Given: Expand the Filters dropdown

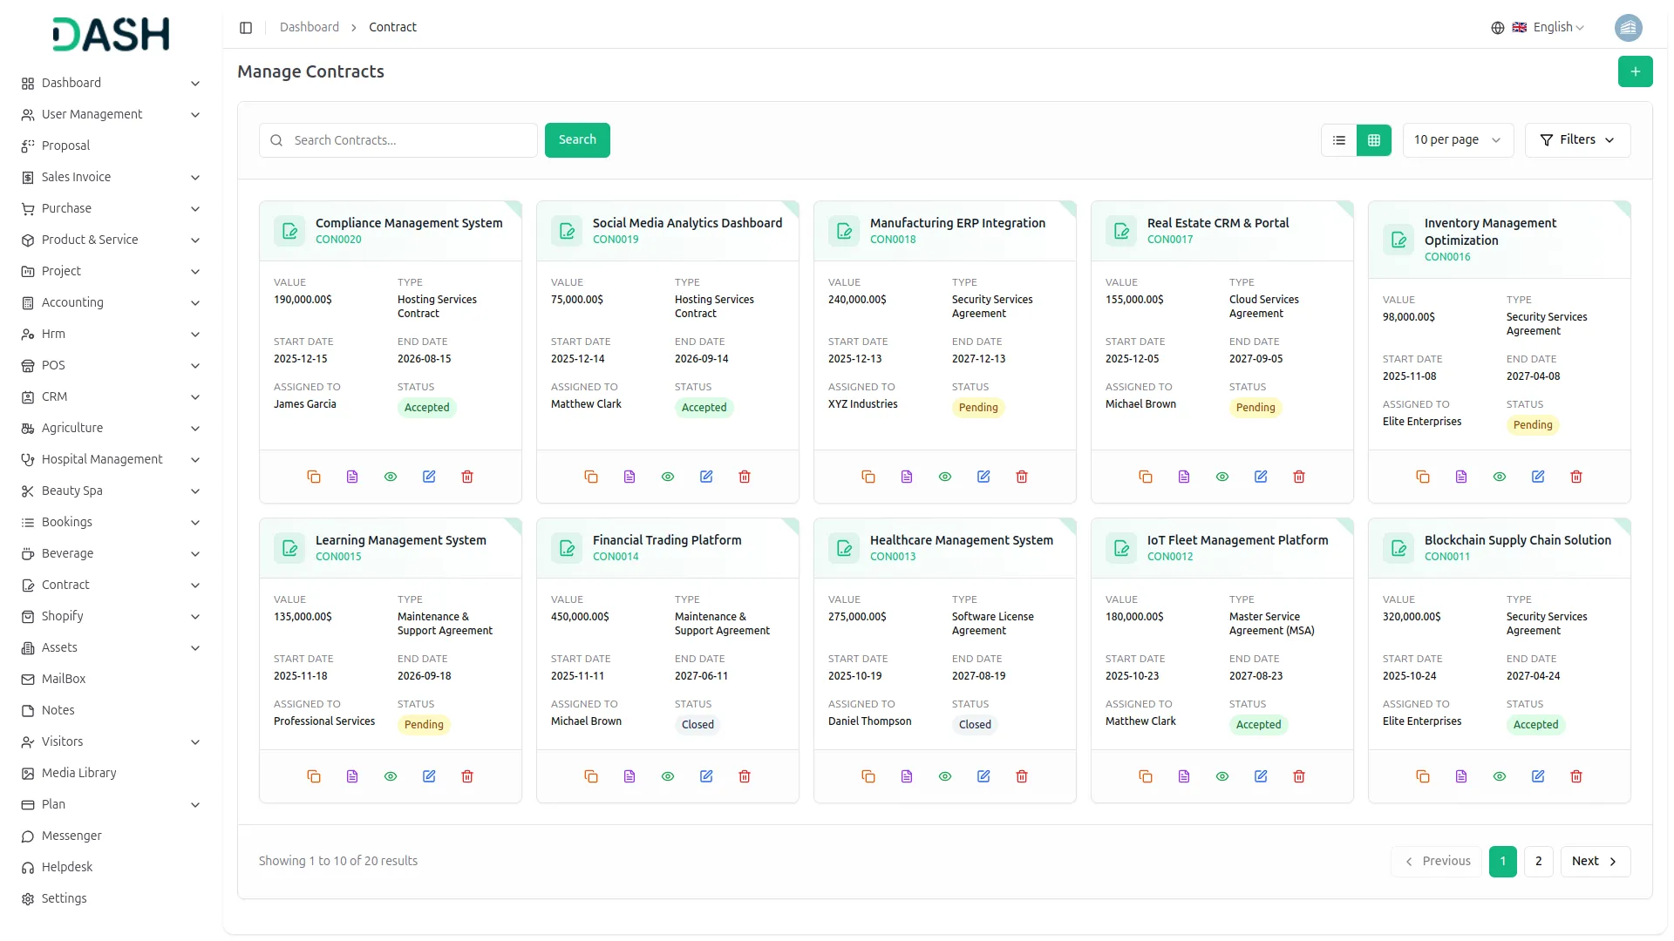Looking at the screenshot, I should click(x=1577, y=140).
